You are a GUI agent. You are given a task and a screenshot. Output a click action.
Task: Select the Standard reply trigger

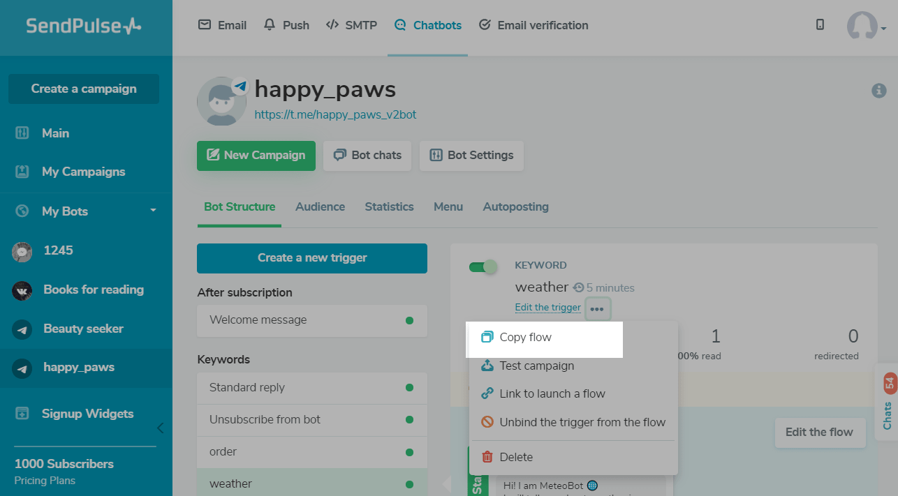(312, 387)
